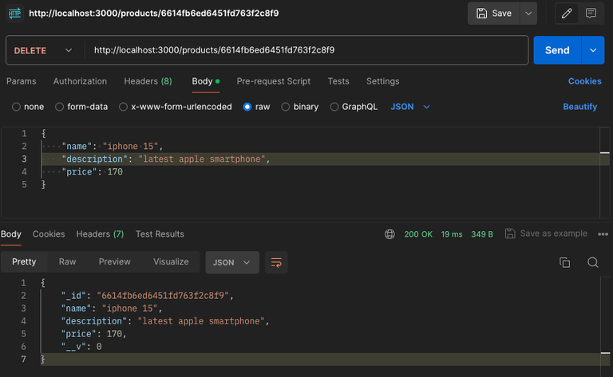Click the search response magnifier icon
The height and width of the screenshot is (377, 613).
tap(593, 262)
